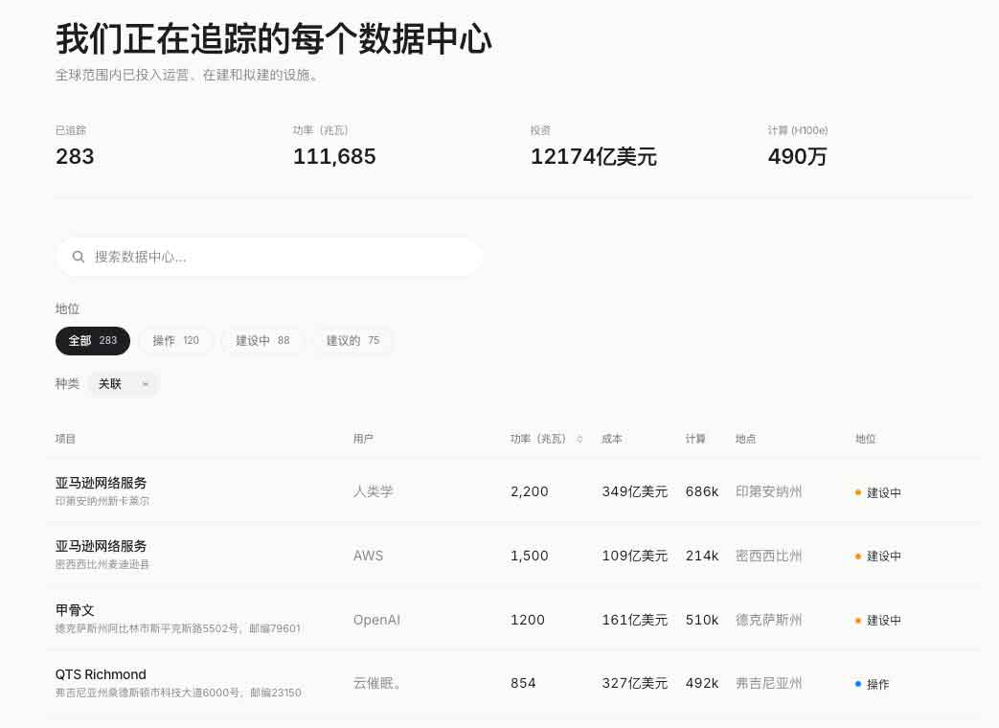Select the 建议的 filter showing 75

click(352, 340)
